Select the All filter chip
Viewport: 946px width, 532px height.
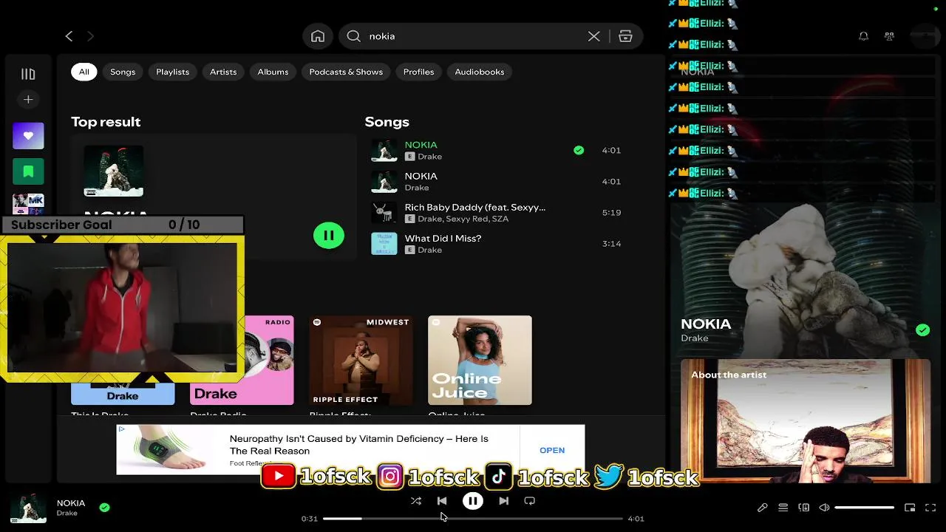tap(84, 72)
